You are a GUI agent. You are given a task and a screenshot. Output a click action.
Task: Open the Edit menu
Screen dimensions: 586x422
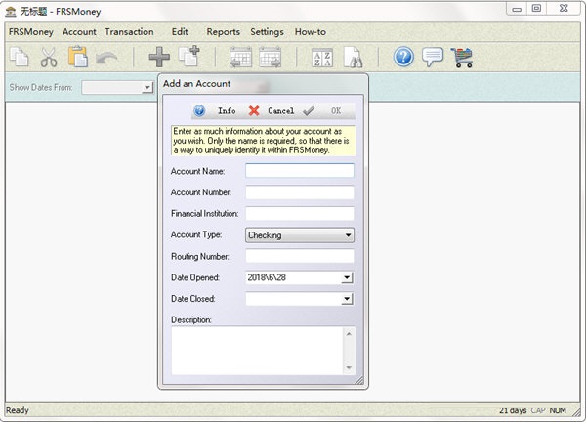click(180, 32)
